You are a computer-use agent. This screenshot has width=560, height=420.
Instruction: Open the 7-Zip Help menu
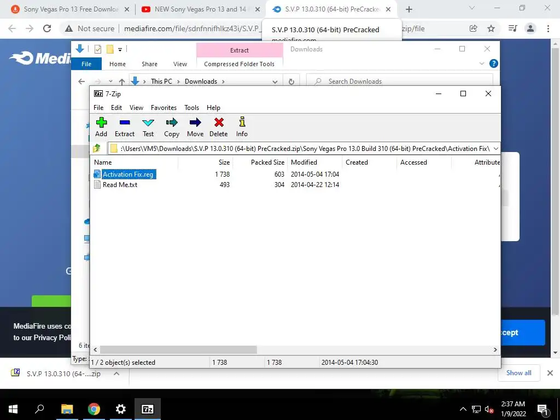[x=214, y=108]
